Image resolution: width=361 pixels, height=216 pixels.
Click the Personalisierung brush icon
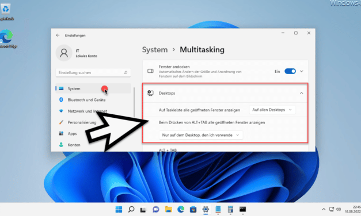pos(61,122)
